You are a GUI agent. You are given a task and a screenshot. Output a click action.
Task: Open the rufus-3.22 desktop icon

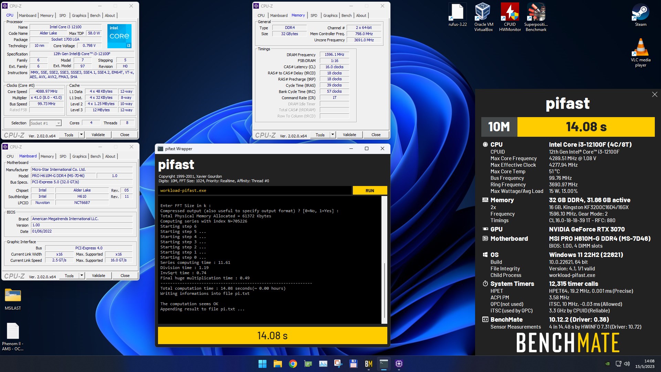click(x=458, y=15)
